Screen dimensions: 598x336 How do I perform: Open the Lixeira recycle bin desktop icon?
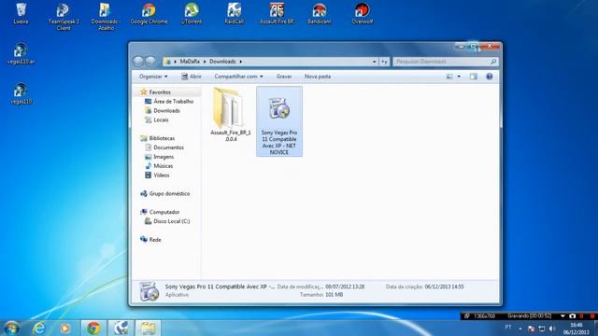point(21,14)
